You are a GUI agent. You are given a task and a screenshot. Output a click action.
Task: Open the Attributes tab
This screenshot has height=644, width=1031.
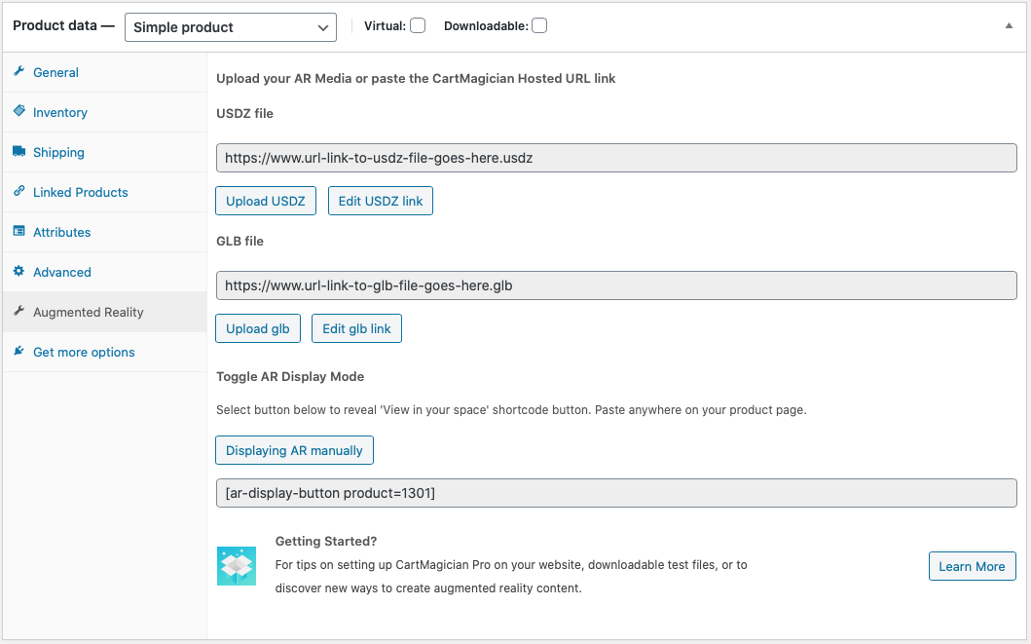coord(104,232)
